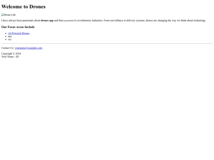Click the 'Contact Us:' label

8,48
